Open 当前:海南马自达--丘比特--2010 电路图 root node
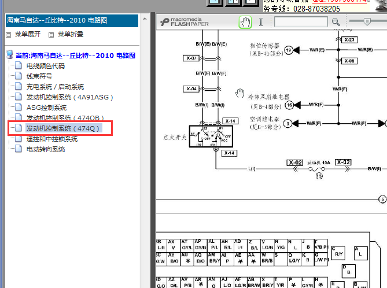Viewport: 387px width, 288px height. pos(76,56)
